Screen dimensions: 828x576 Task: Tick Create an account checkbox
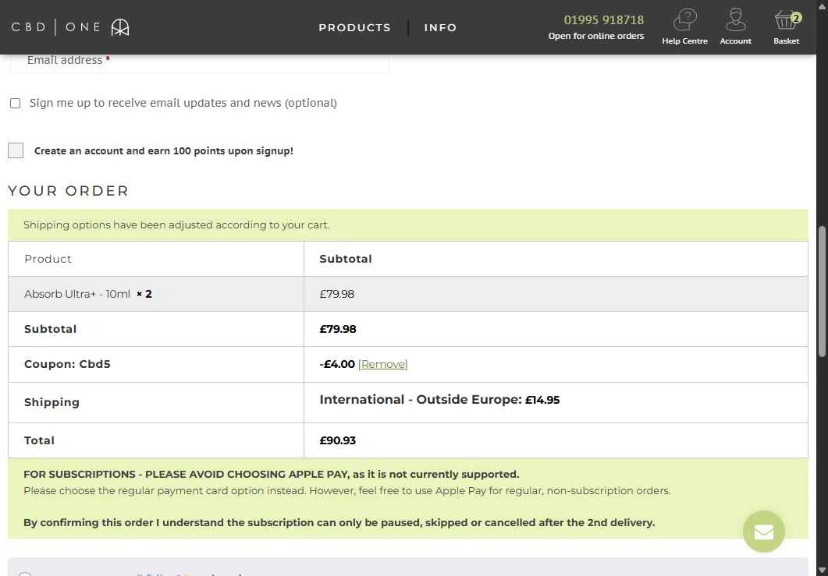click(16, 150)
